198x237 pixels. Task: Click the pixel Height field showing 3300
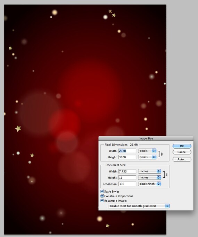click(x=127, y=157)
